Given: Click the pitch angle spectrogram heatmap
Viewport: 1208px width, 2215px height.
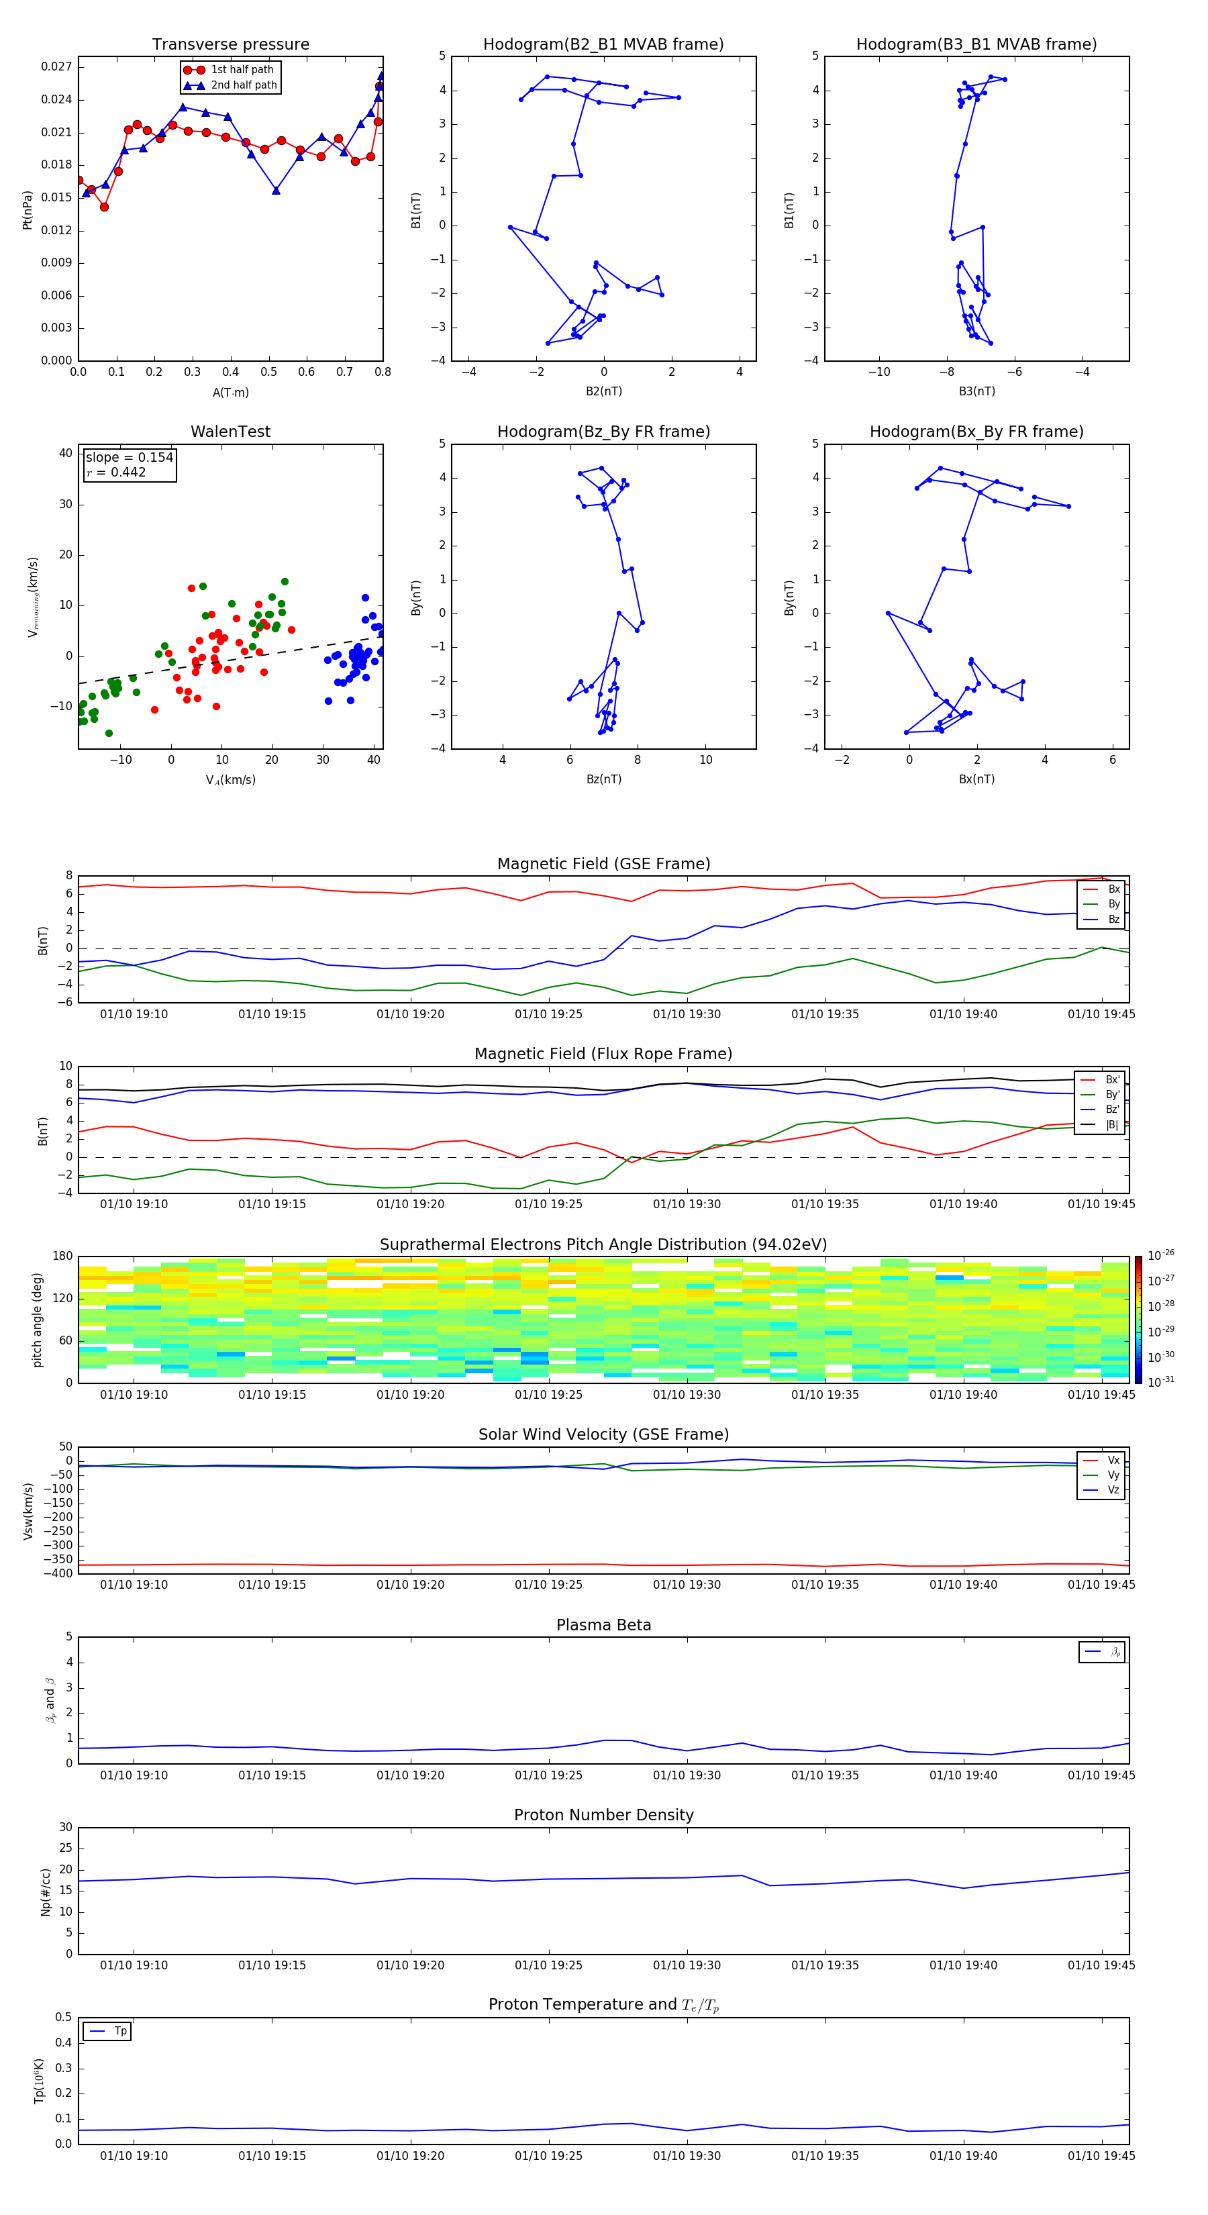Looking at the screenshot, I should [603, 1320].
